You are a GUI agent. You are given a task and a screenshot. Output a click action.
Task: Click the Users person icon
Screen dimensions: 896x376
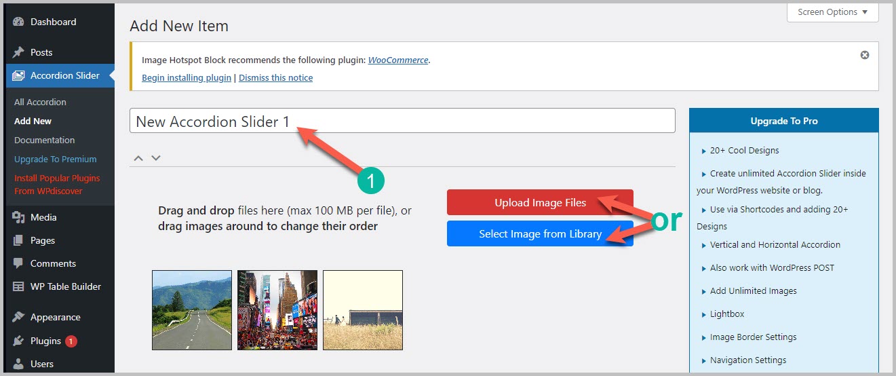pyautogui.click(x=18, y=364)
